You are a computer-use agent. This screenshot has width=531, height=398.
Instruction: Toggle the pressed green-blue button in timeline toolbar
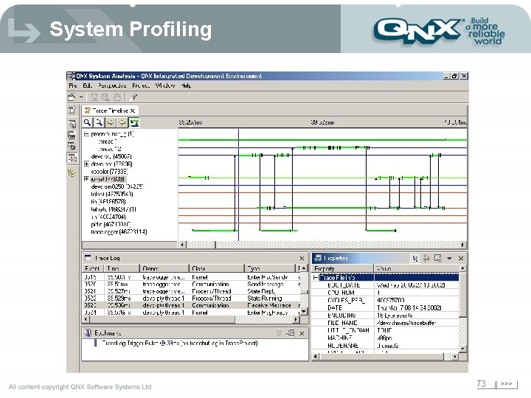point(134,122)
